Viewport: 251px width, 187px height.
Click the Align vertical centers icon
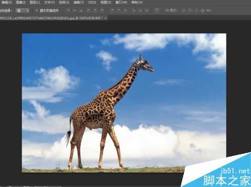(x=74, y=11)
